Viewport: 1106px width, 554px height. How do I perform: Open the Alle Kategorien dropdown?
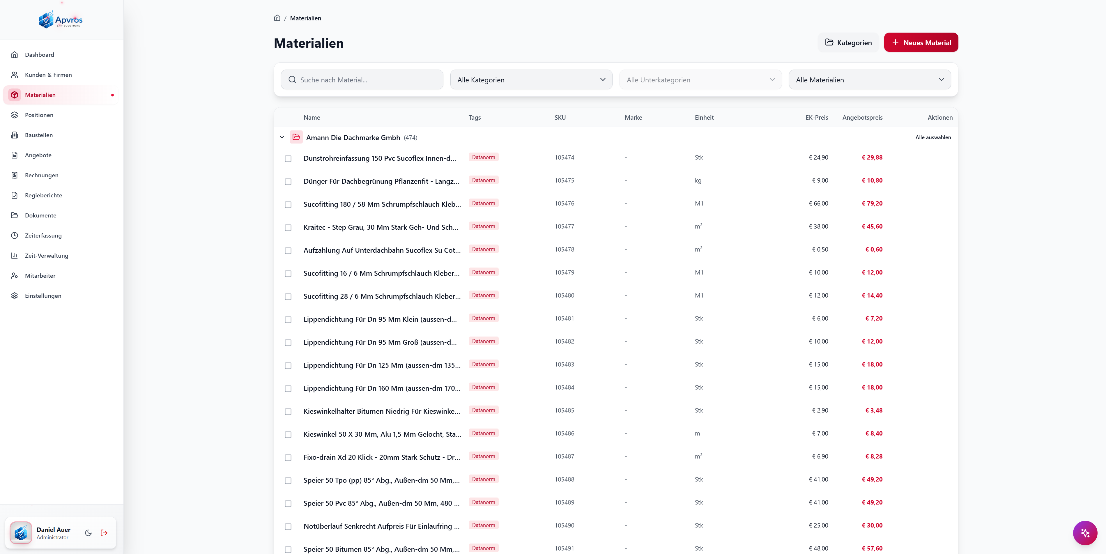point(531,79)
